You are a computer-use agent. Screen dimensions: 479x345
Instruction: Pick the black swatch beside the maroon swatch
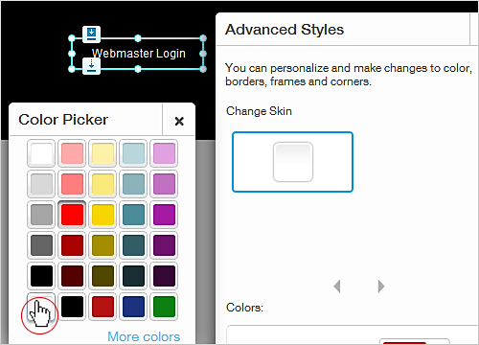pos(41,276)
